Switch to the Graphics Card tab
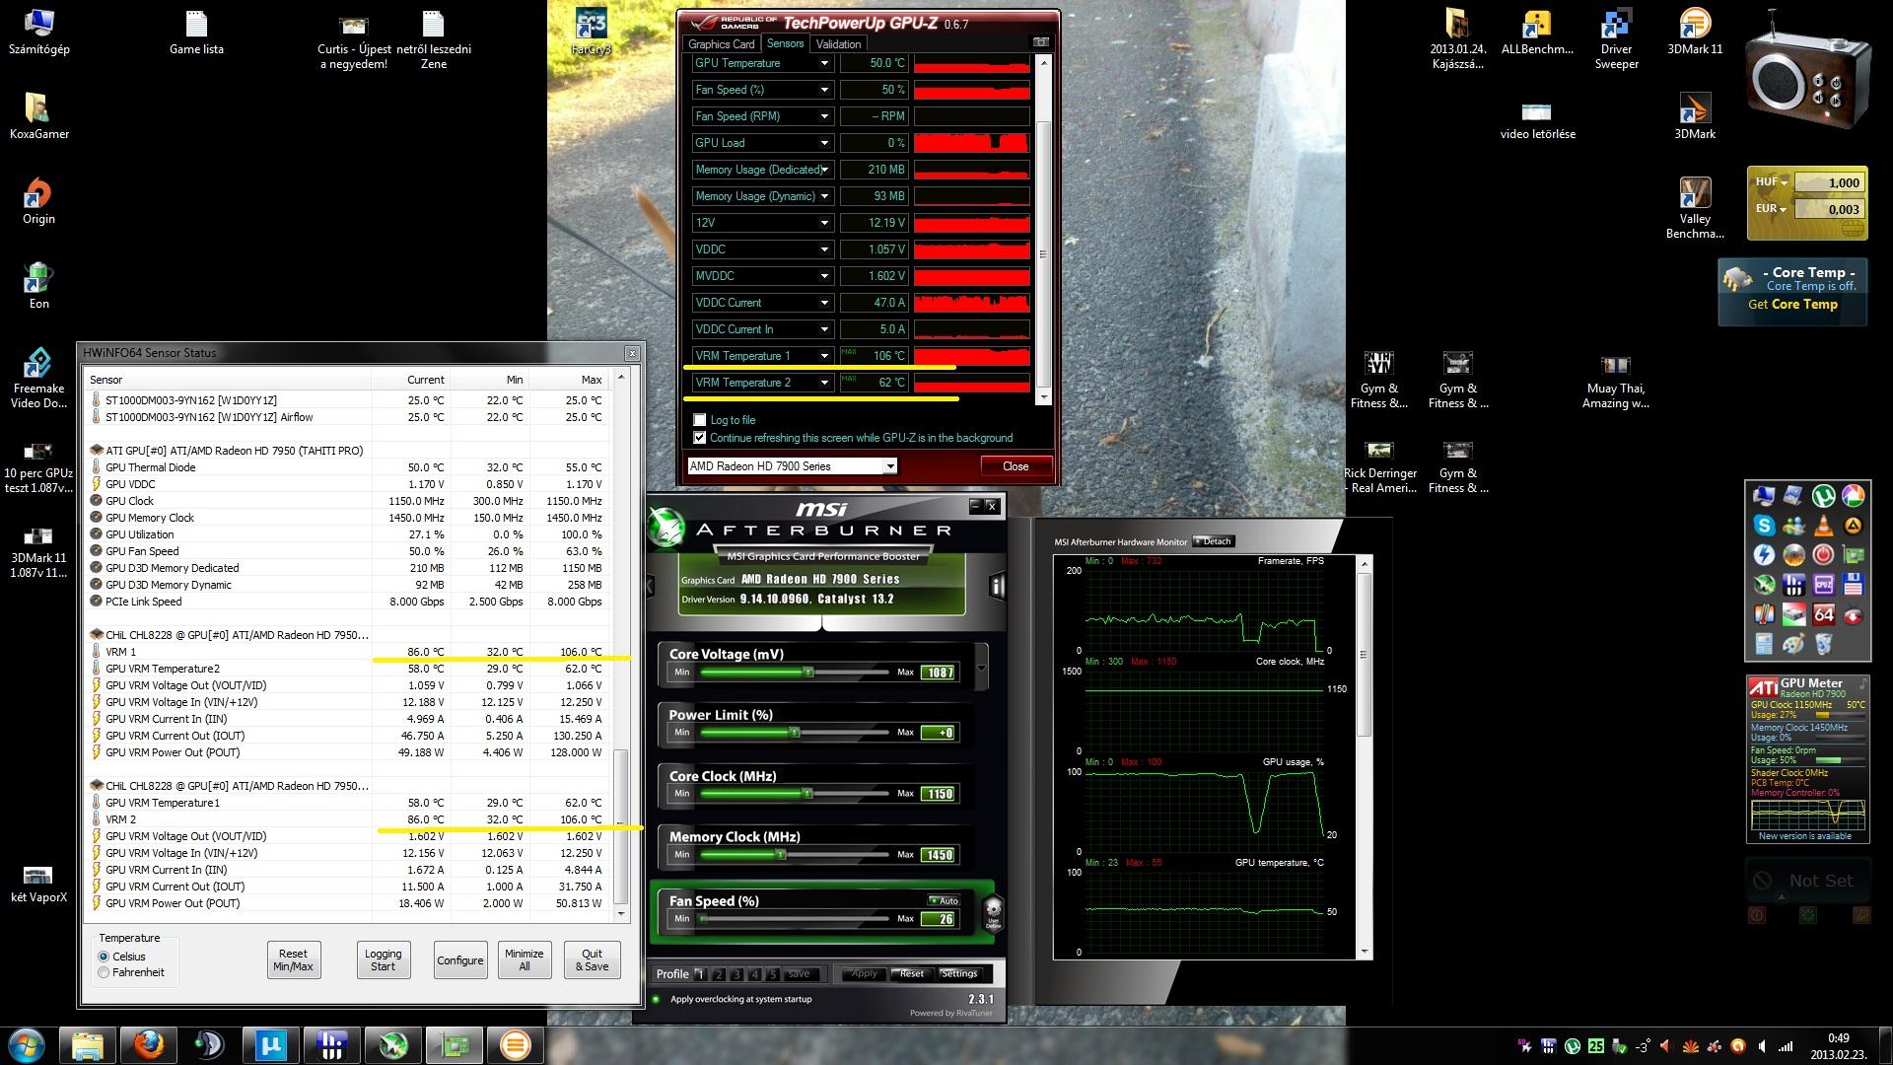 721,43
